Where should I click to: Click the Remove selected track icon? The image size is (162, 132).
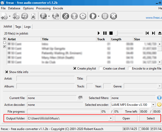25,16
